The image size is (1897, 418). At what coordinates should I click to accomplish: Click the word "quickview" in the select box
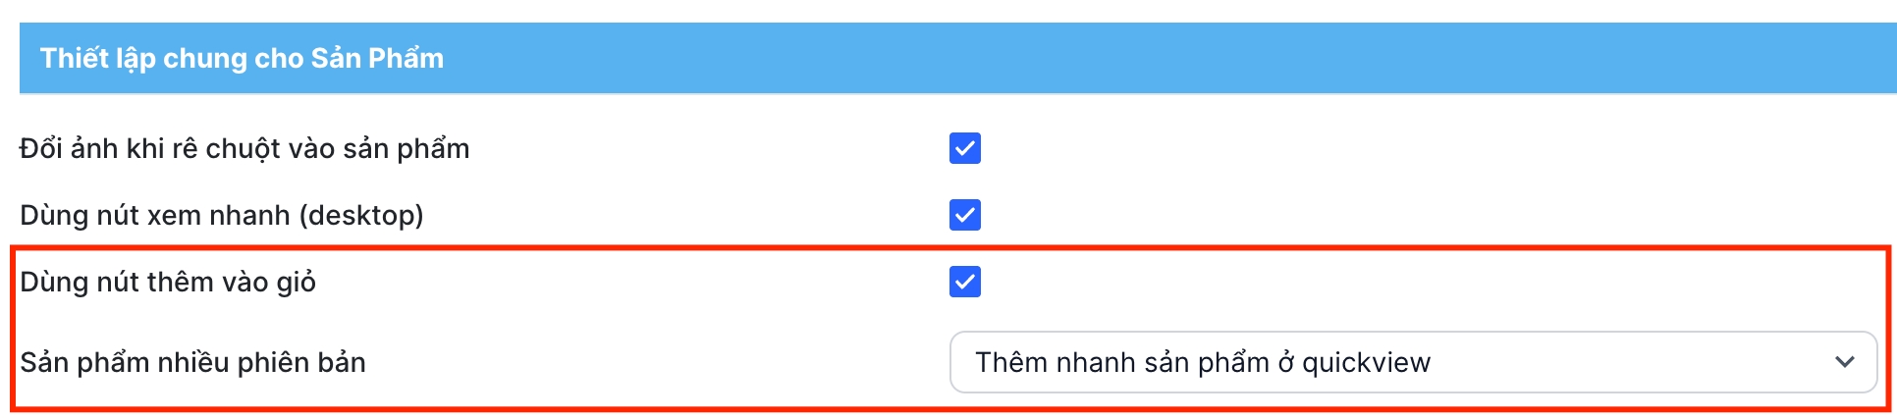coord(1366,363)
